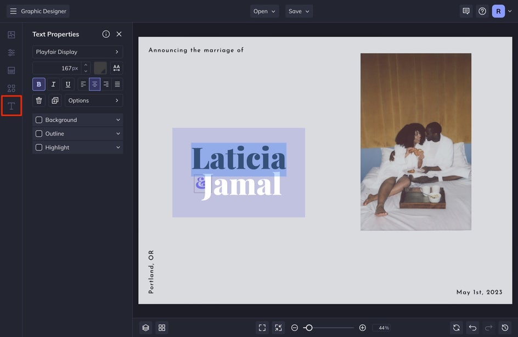Enable the Background checkbox
Viewport: 518px width, 337px height.
[39, 120]
